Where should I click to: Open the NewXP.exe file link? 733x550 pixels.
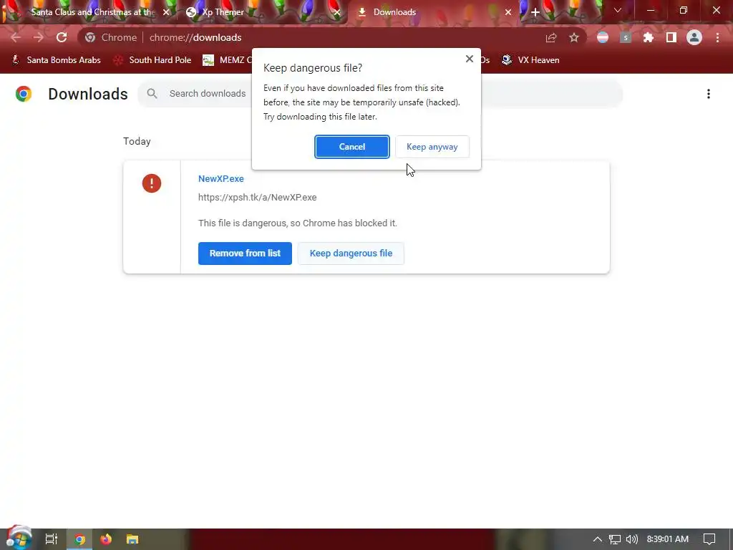click(221, 178)
